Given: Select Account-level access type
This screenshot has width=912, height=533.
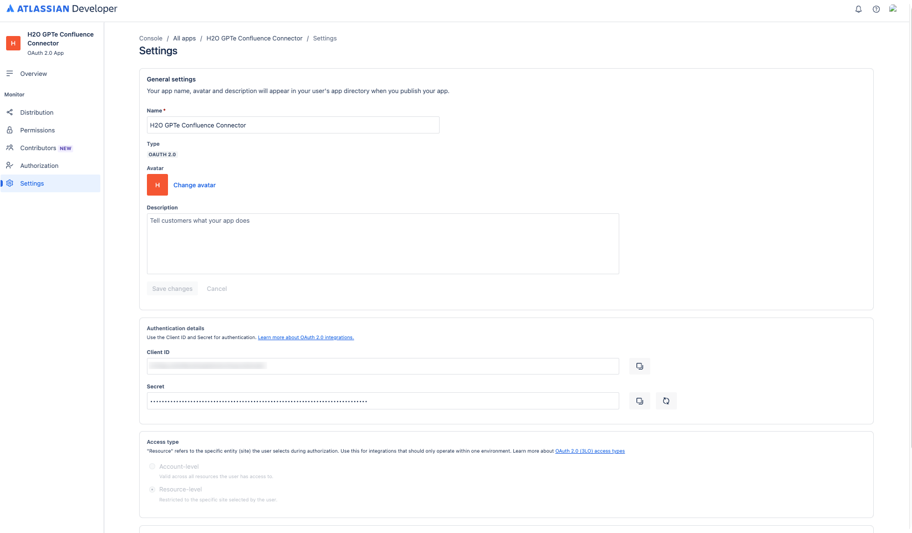Looking at the screenshot, I should 152,467.
